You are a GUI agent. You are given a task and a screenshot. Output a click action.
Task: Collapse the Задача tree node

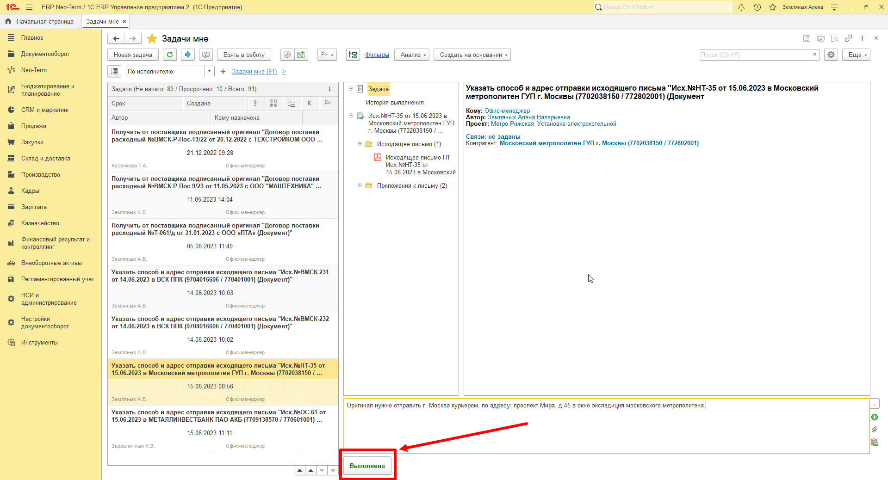[x=351, y=89]
